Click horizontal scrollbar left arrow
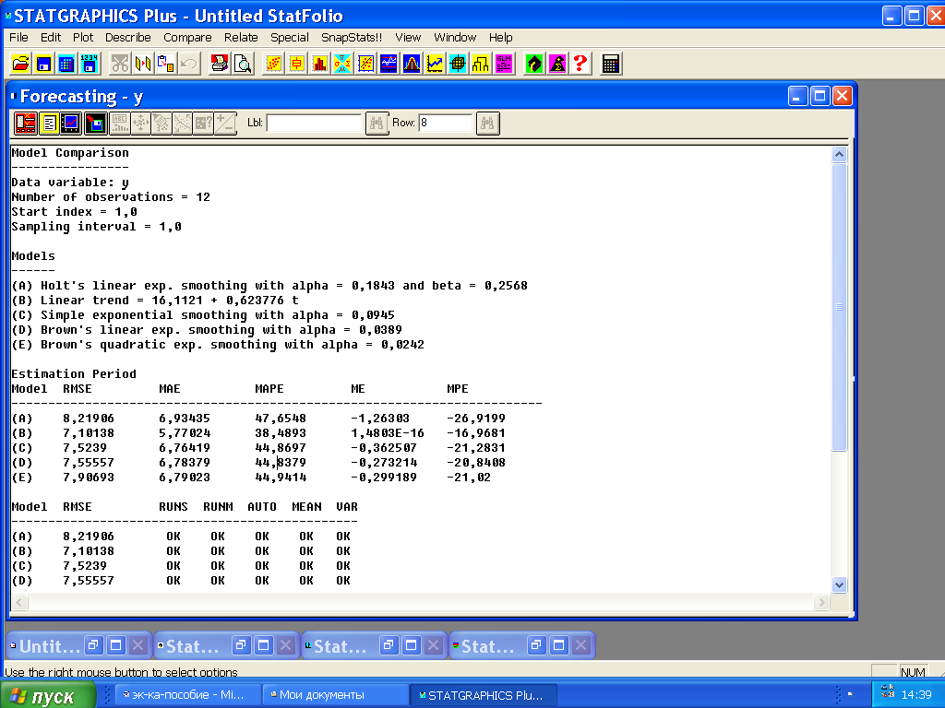 (x=19, y=602)
